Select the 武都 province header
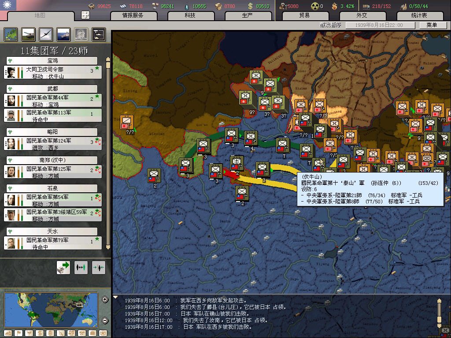This screenshot has height=338, width=451. [x=52, y=89]
